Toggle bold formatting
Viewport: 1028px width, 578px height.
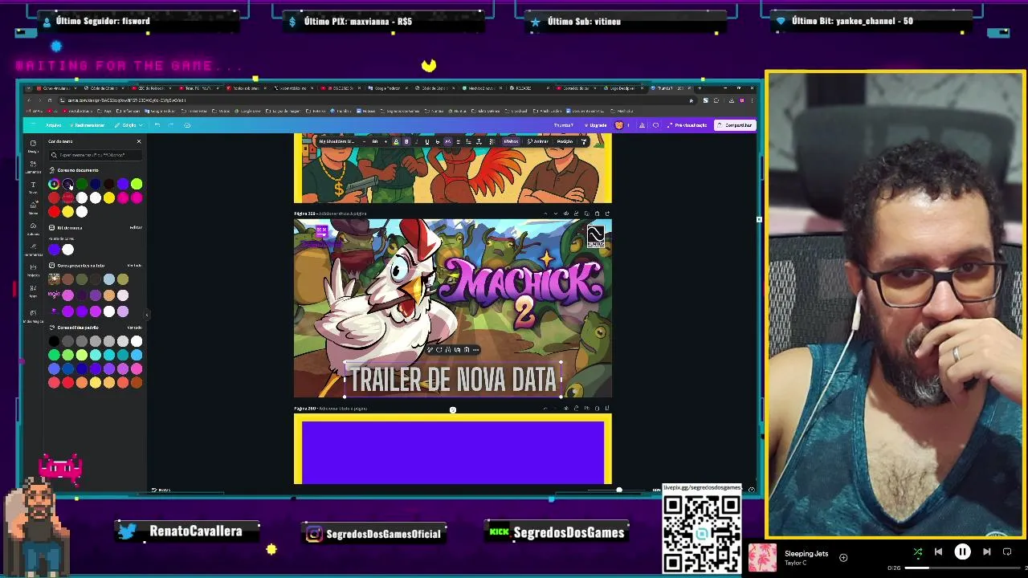click(x=406, y=141)
